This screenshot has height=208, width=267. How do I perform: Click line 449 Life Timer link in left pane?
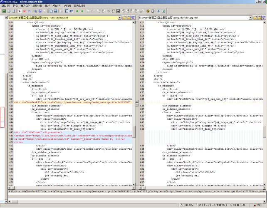coord(72,139)
